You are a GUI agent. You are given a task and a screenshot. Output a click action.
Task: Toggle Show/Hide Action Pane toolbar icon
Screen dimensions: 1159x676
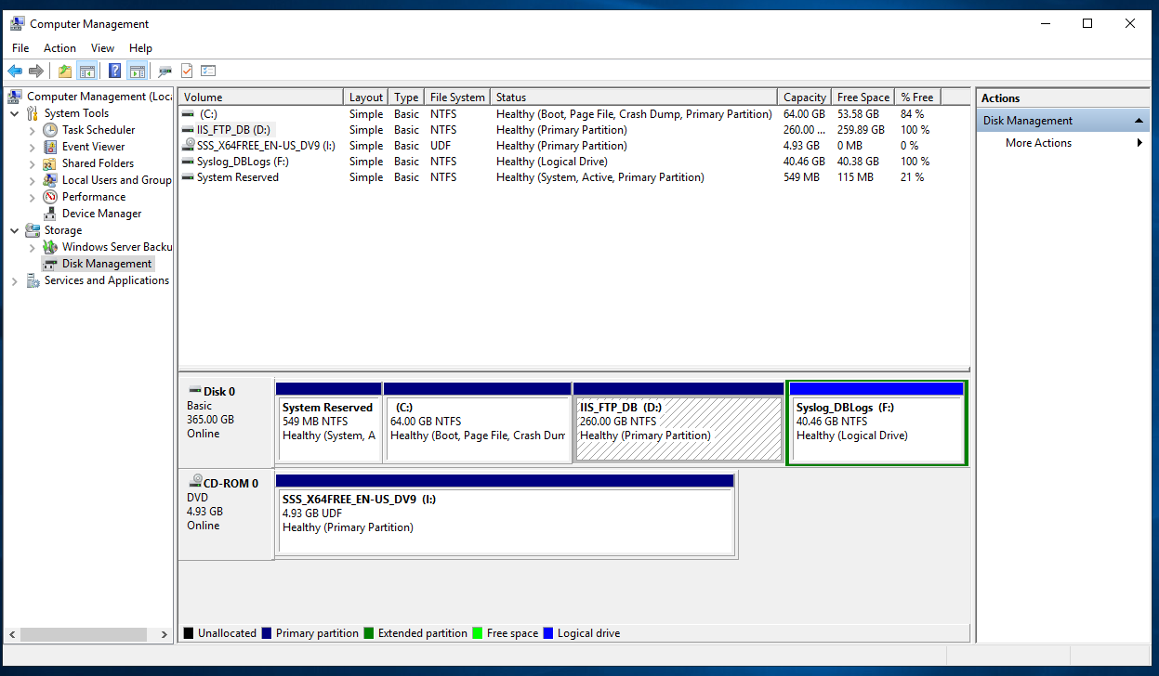click(138, 71)
